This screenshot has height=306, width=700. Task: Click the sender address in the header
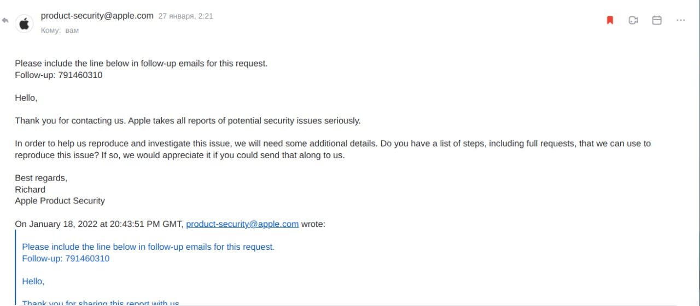[x=97, y=16]
